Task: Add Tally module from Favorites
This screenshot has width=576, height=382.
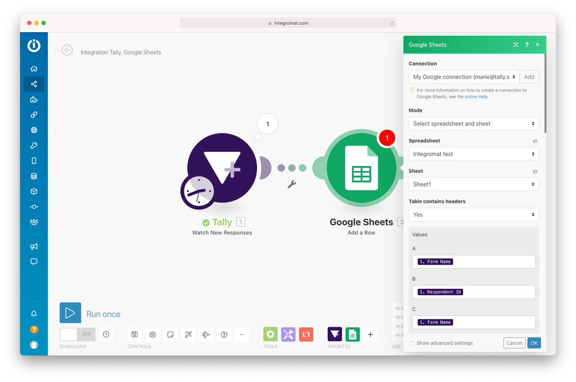Action: click(x=335, y=334)
